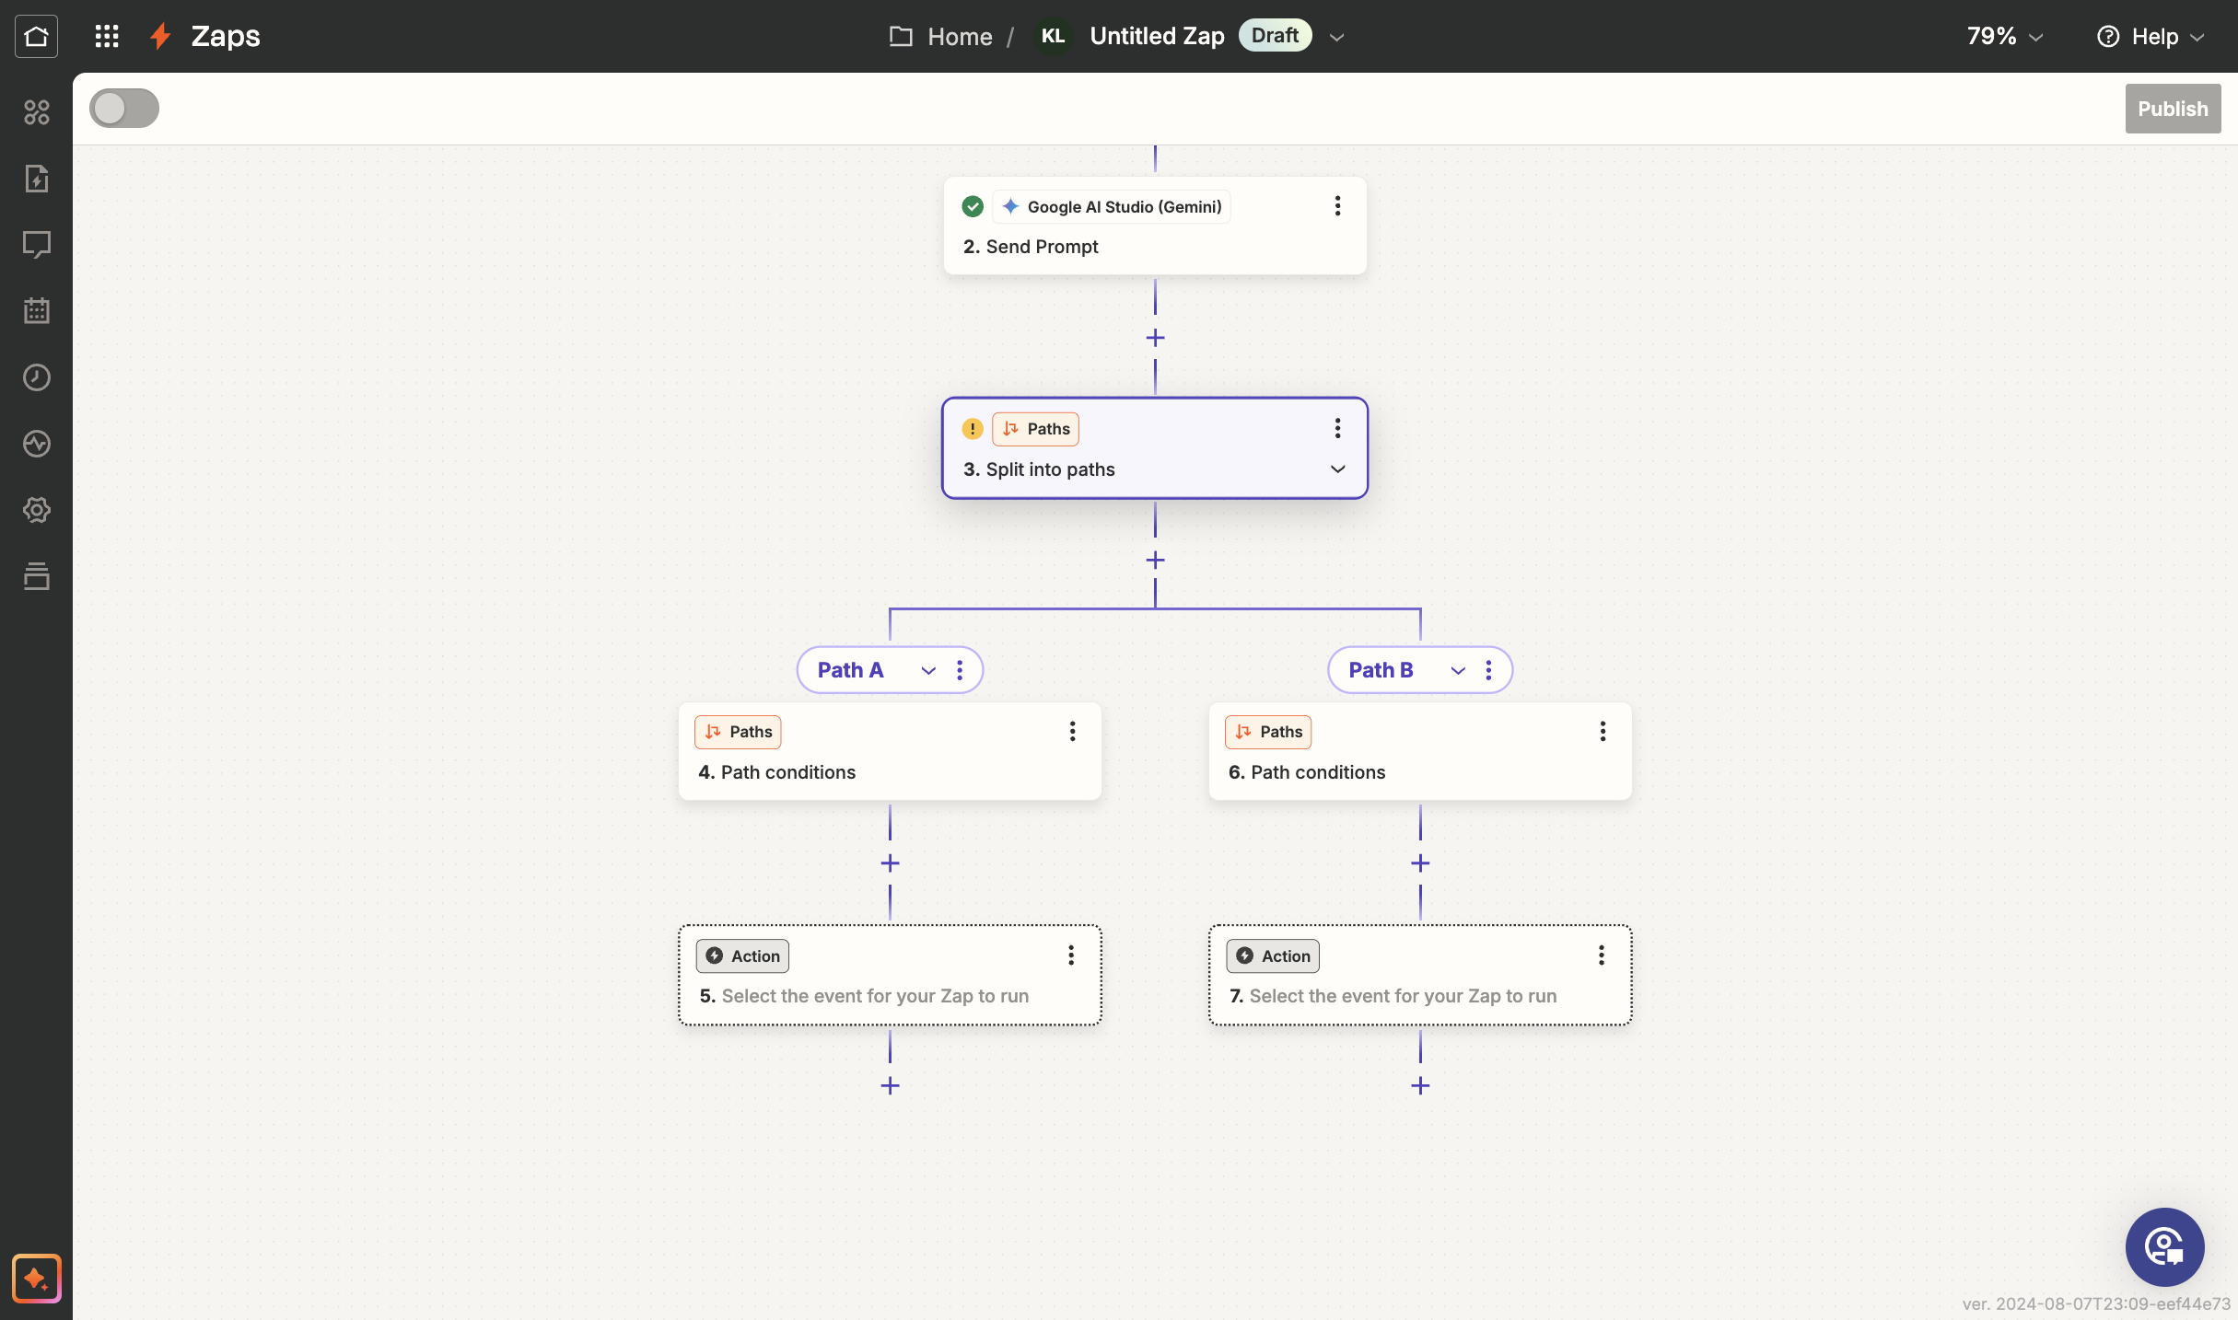Open the comments icon in sidebar

click(x=36, y=245)
